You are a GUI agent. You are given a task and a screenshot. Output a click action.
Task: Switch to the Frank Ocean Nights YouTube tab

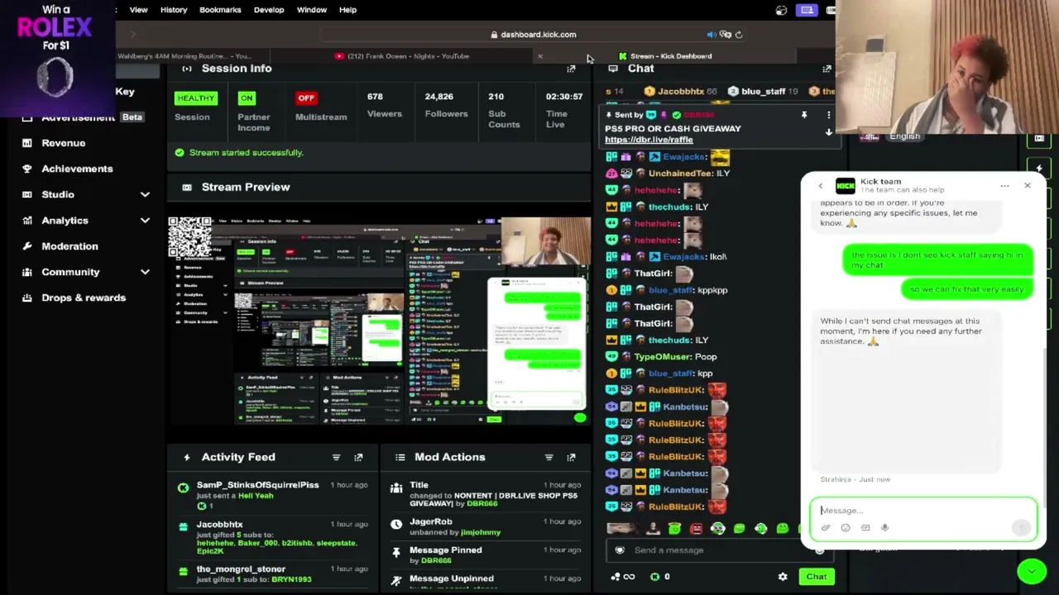[x=402, y=56]
